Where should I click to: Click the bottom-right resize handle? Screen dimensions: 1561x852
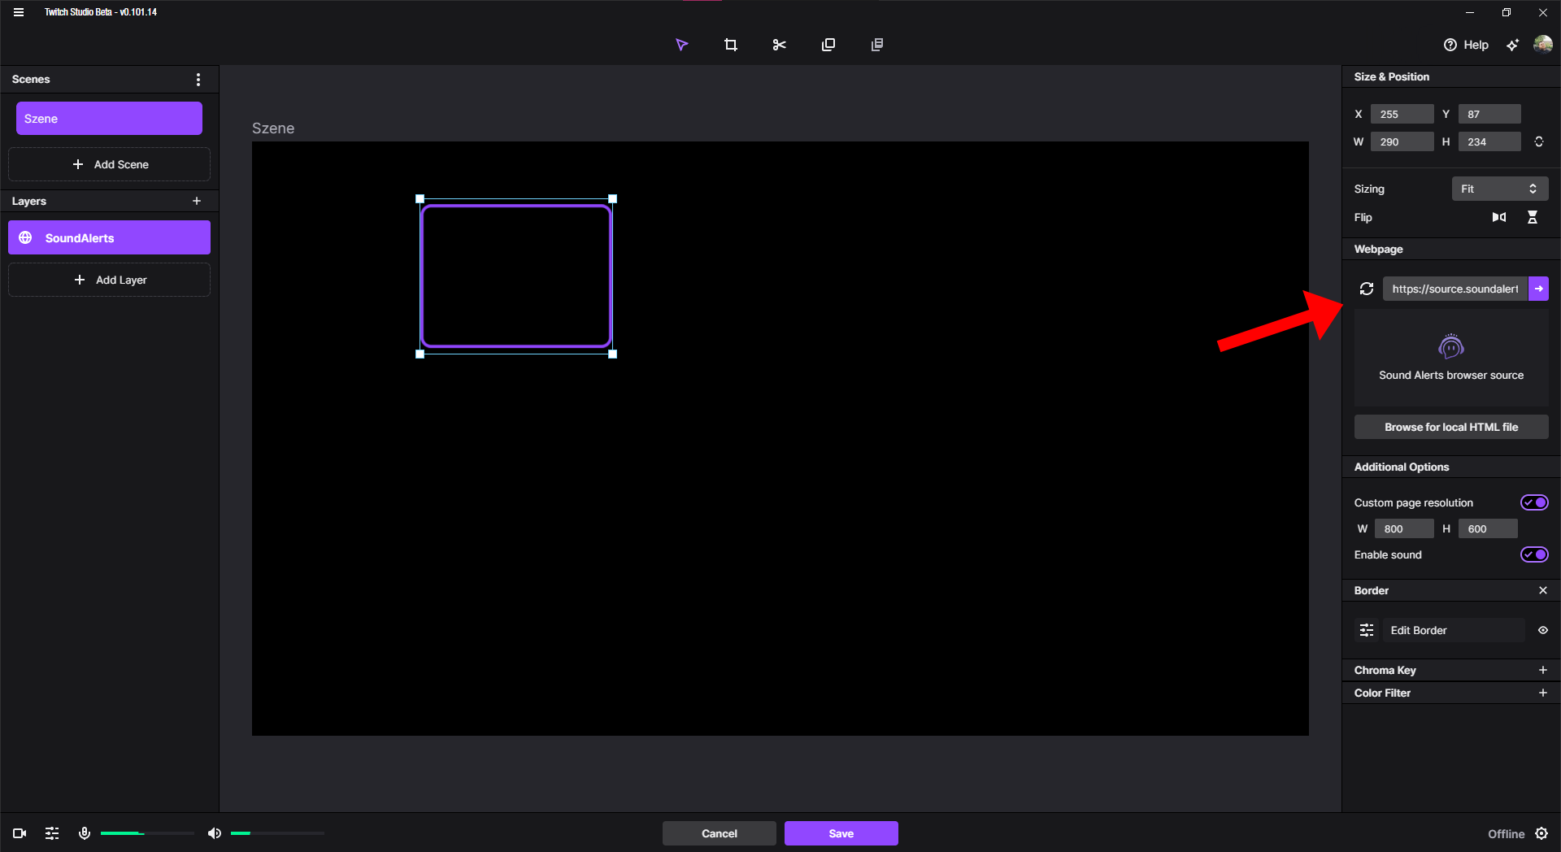click(613, 354)
